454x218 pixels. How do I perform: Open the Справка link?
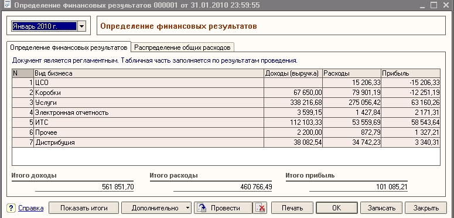(x=30, y=208)
